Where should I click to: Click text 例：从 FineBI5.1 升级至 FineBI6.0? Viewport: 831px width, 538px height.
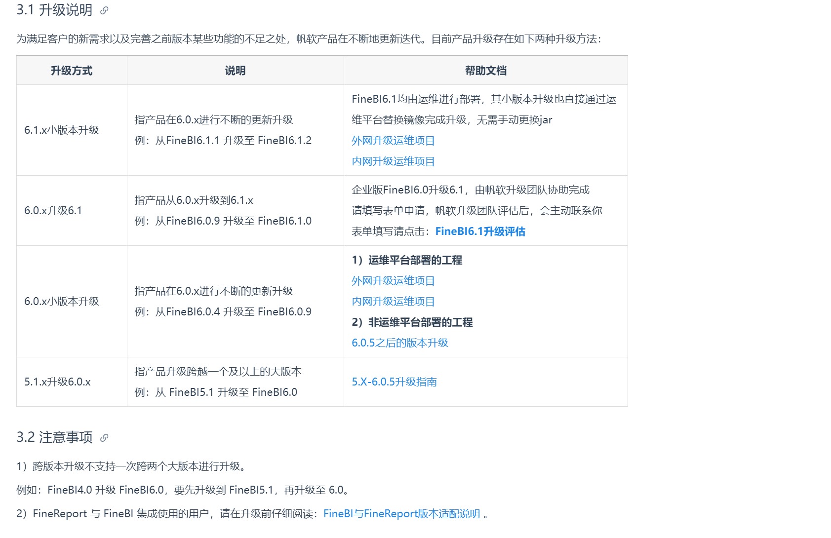tap(216, 392)
